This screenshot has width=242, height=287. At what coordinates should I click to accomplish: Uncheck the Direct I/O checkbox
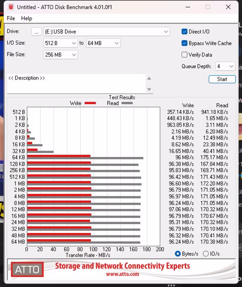click(184, 32)
